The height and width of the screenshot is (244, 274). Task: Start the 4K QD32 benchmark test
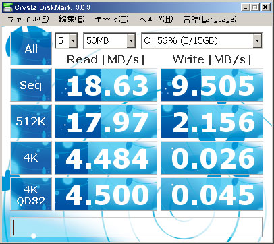31,194
